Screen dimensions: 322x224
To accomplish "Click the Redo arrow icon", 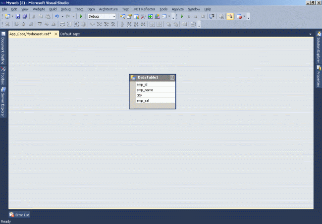I will 68,16.
